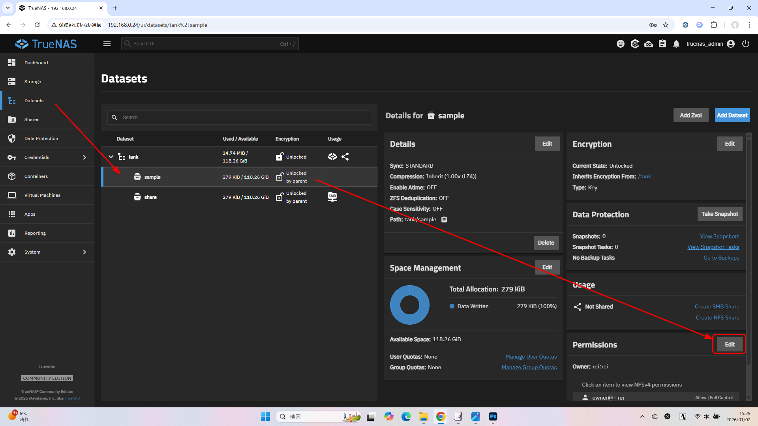This screenshot has width=758, height=426.
Task: Click the share icon on tank row
Action: coord(345,157)
